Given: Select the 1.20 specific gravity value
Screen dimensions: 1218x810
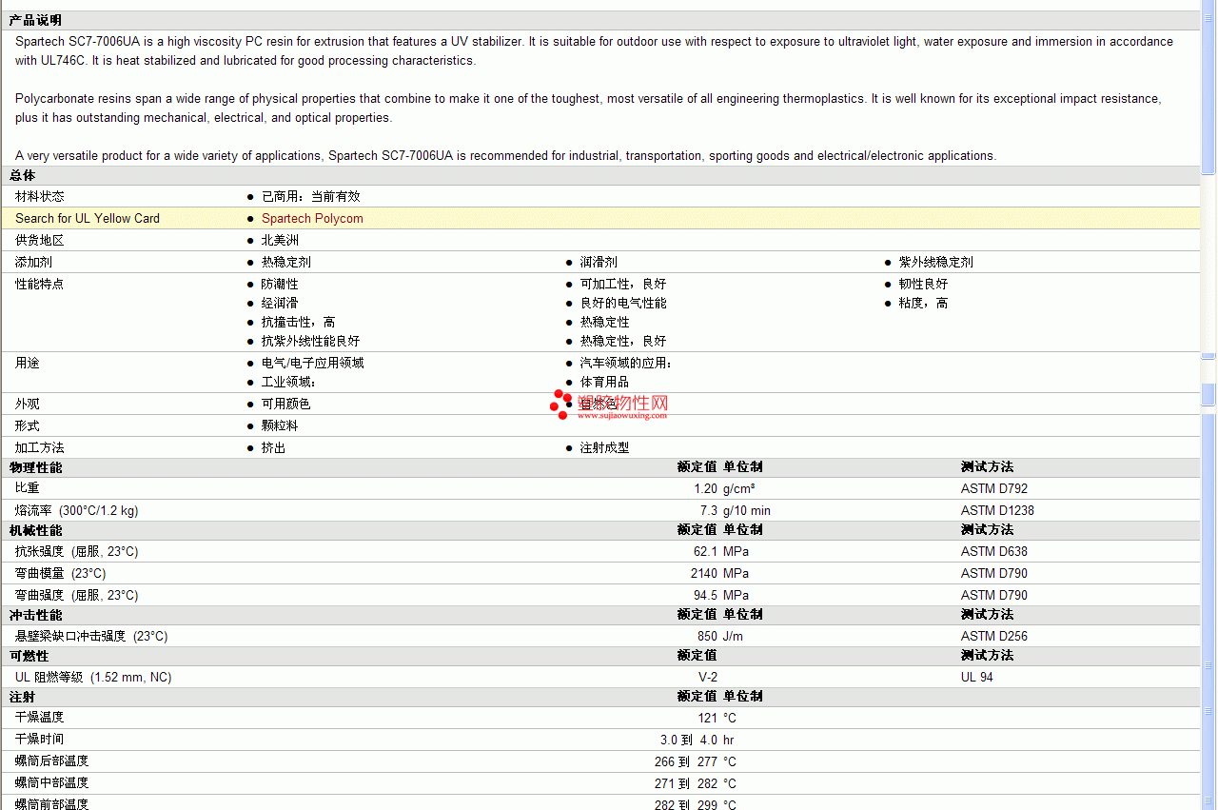Looking at the screenshot, I should [705, 488].
